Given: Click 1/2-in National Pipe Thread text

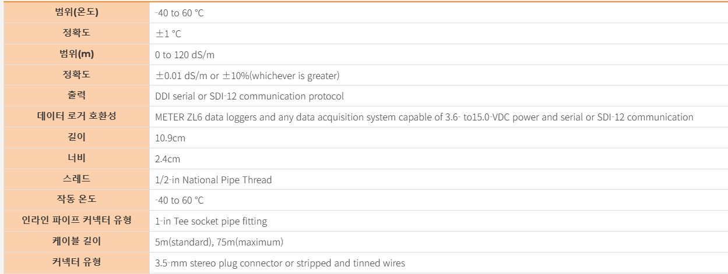Looking at the screenshot, I should (x=213, y=180).
